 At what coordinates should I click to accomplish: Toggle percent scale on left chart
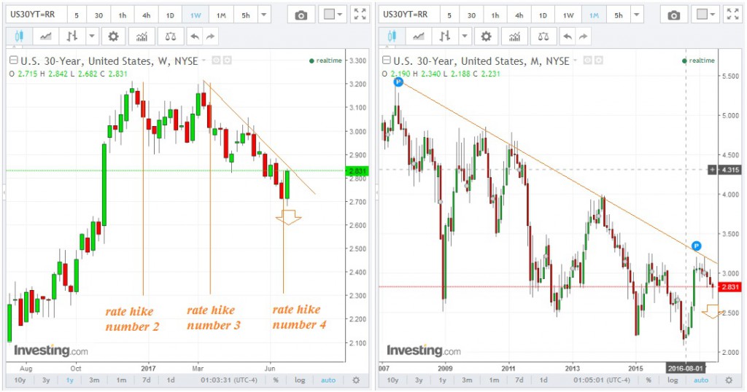click(276, 380)
